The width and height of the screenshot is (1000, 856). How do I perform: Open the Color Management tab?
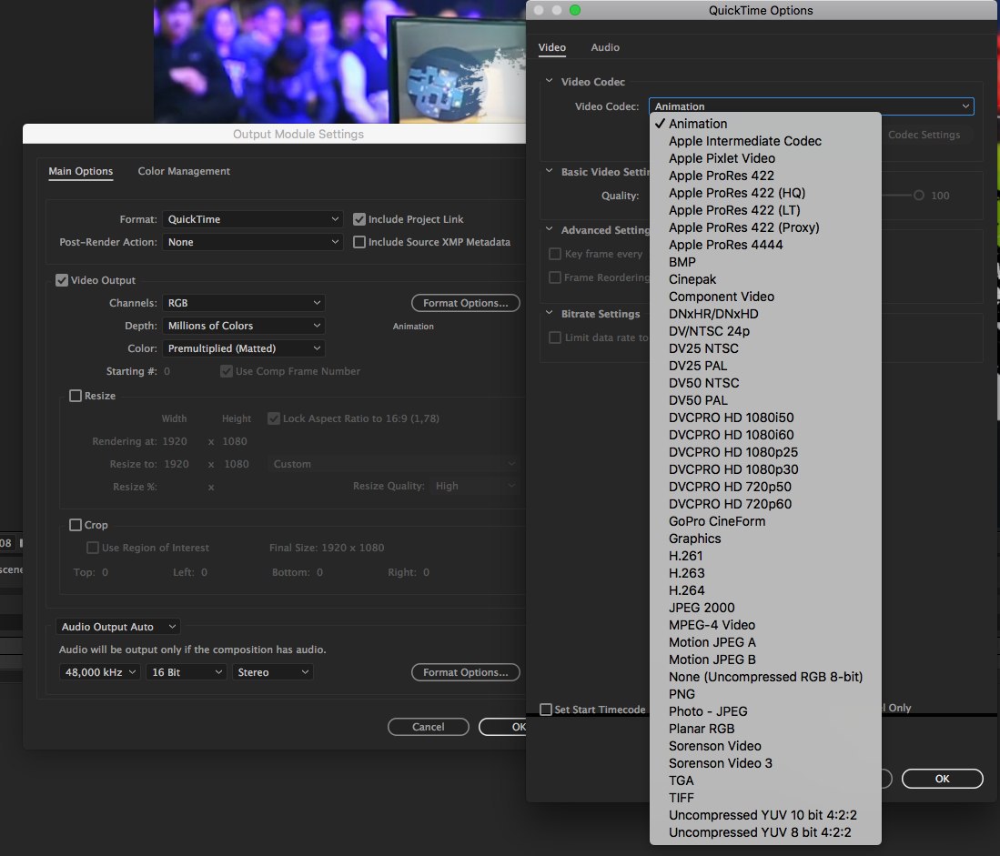point(184,171)
